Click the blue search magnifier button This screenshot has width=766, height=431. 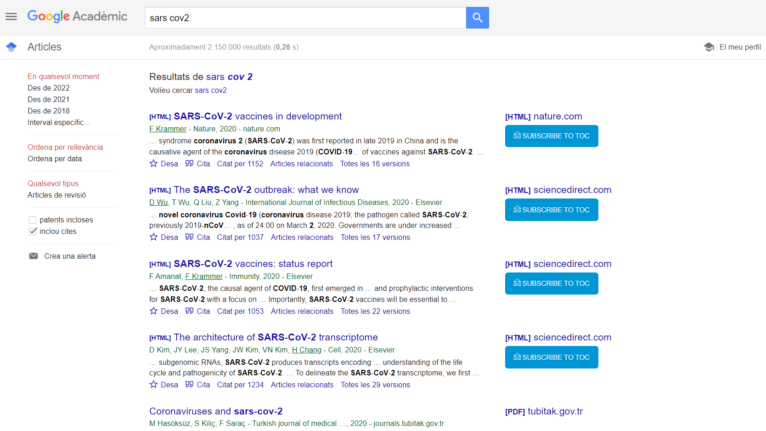coord(477,18)
